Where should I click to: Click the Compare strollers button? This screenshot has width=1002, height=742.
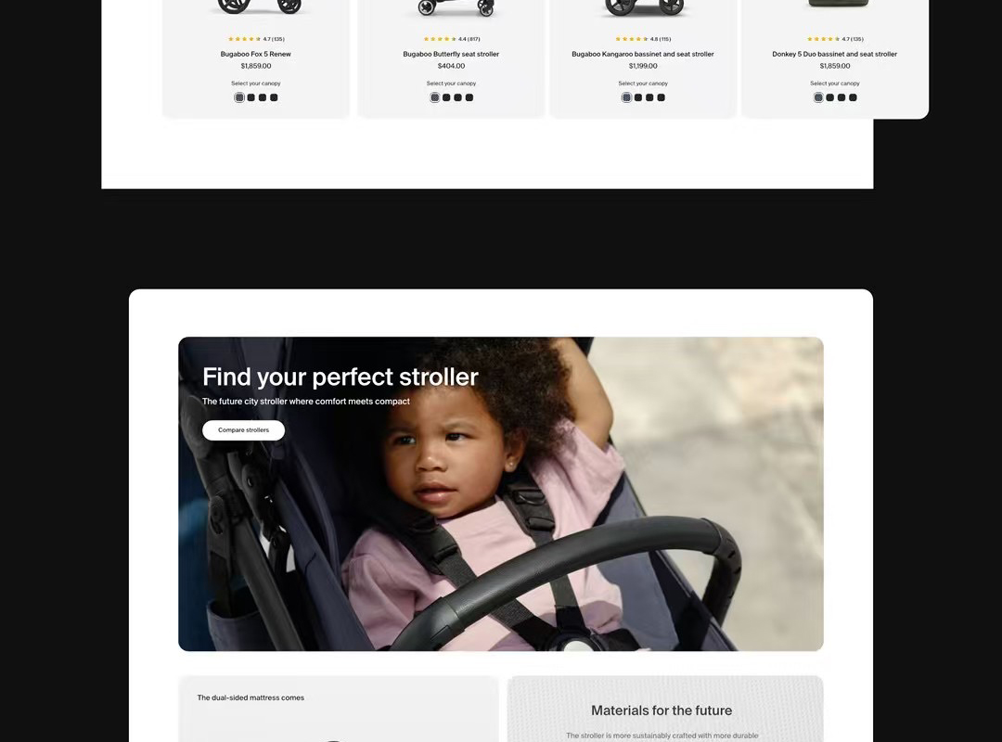click(243, 430)
